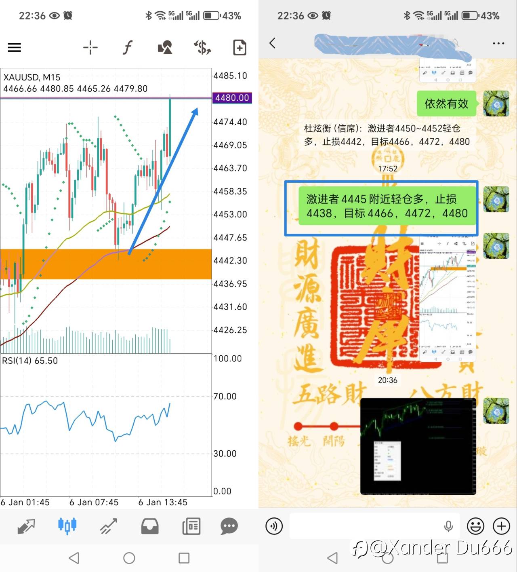Image resolution: width=517 pixels, height=572 pixels.
Task: Tap Android home button under the chart
Action: pos(129,558)
